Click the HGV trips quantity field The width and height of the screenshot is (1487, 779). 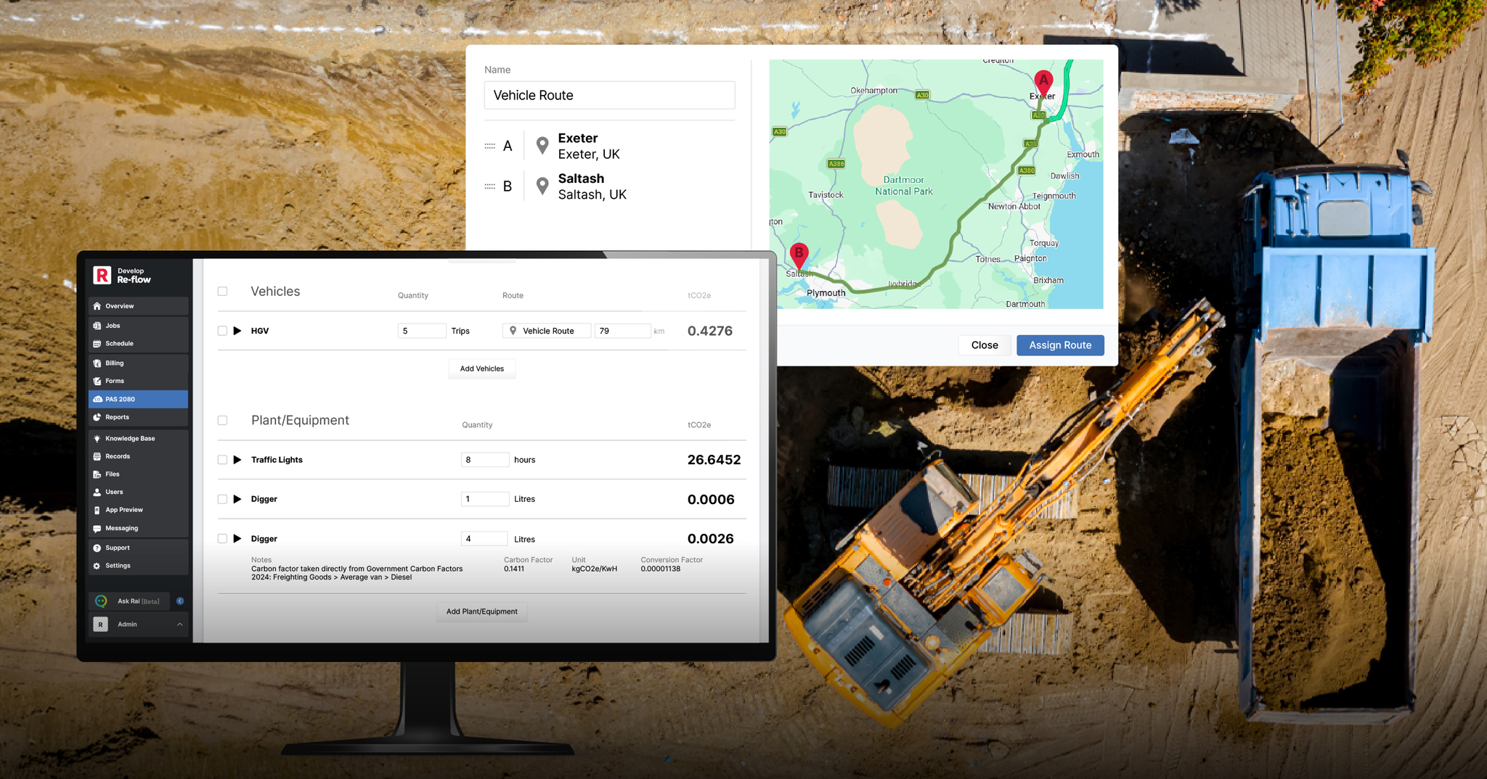[422, 331]
